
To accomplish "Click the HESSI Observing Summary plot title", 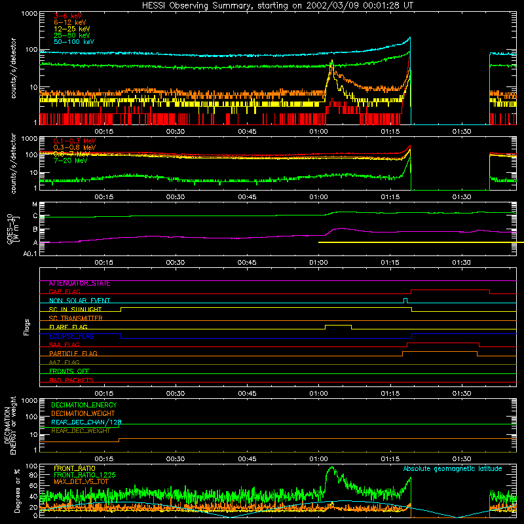I will pyautogui.click(x=277, y=6).
